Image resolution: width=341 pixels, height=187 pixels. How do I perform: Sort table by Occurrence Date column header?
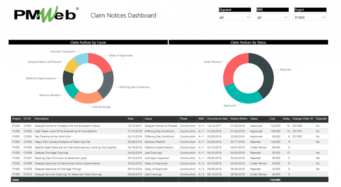[217, 119]
